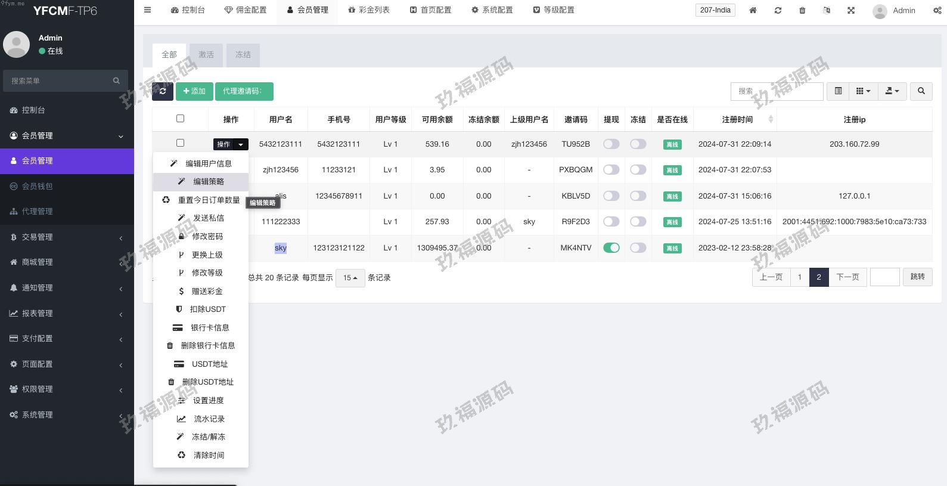The width and height of the screenshot is (947, 486).
Task: Enable freeze toggle for user 5432123111
Action: (638, 144)
